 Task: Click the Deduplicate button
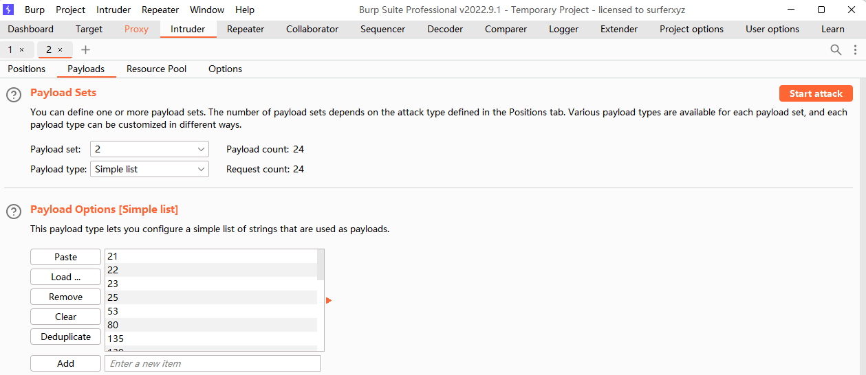click(65, 337)
